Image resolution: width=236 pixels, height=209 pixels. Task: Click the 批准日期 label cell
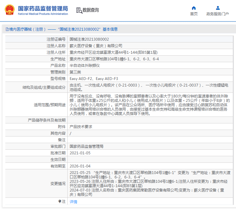[x=36, y=153]
